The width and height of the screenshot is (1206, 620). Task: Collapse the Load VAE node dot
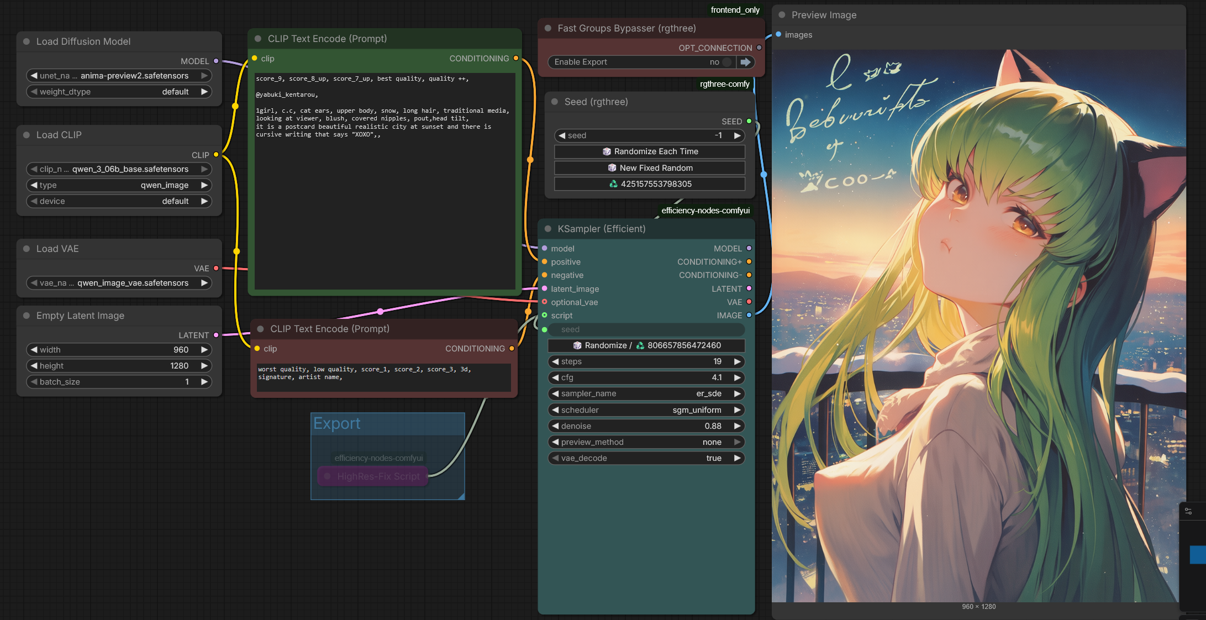point(27,249)
